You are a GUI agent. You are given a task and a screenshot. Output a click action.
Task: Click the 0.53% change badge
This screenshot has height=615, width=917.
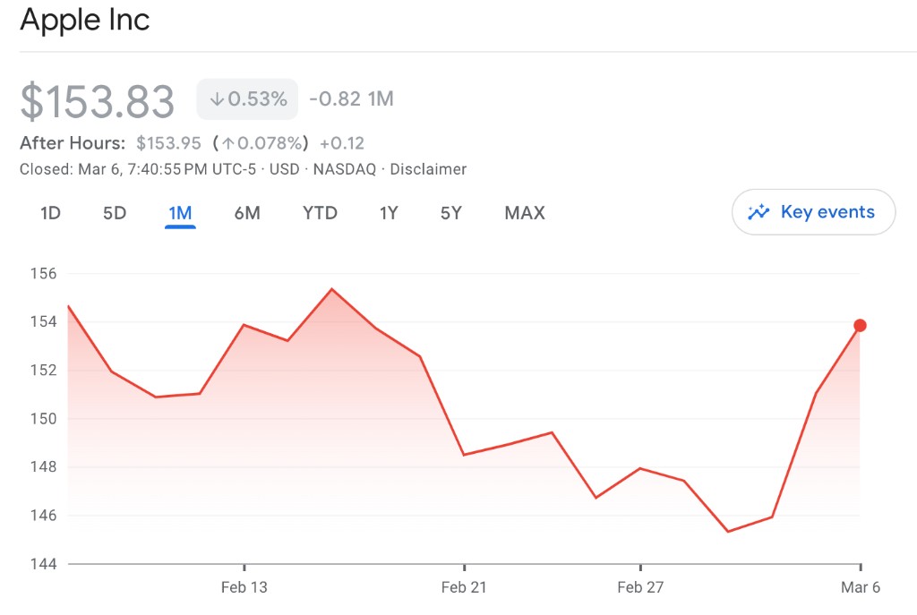click(247, 99)
